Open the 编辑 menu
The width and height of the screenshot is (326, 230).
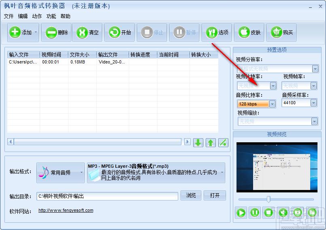(23, 16)
